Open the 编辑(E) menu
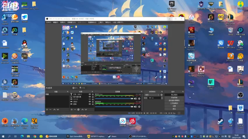The image size is (248, 139). 55,22
